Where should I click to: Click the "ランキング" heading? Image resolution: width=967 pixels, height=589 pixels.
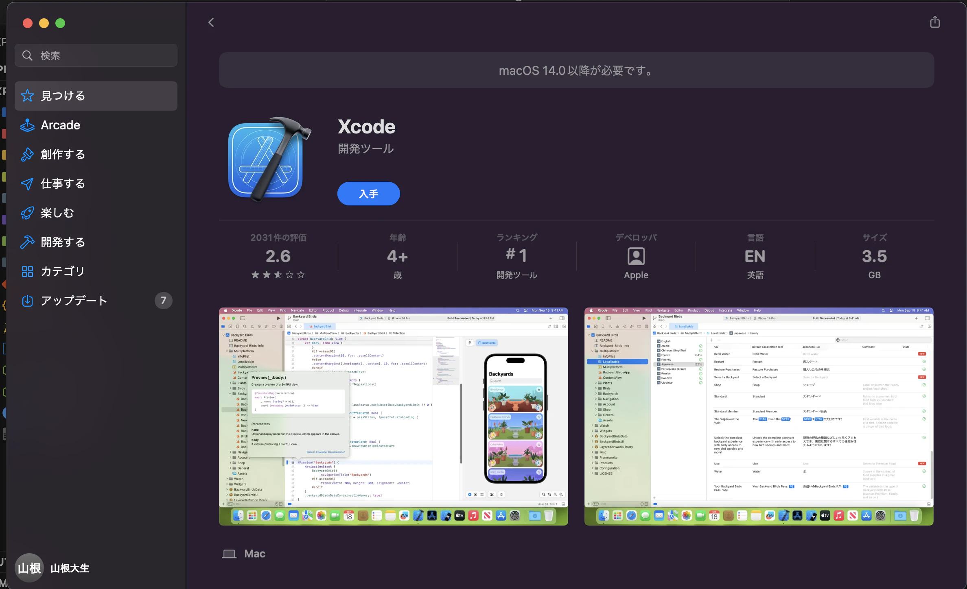(x=517, y=238)
